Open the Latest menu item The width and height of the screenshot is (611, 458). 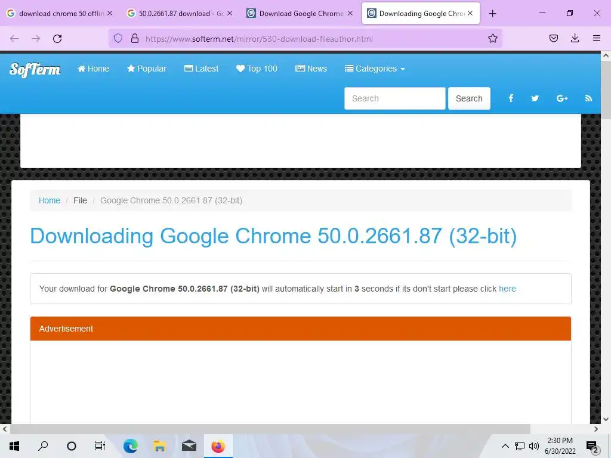coord(201,69)
